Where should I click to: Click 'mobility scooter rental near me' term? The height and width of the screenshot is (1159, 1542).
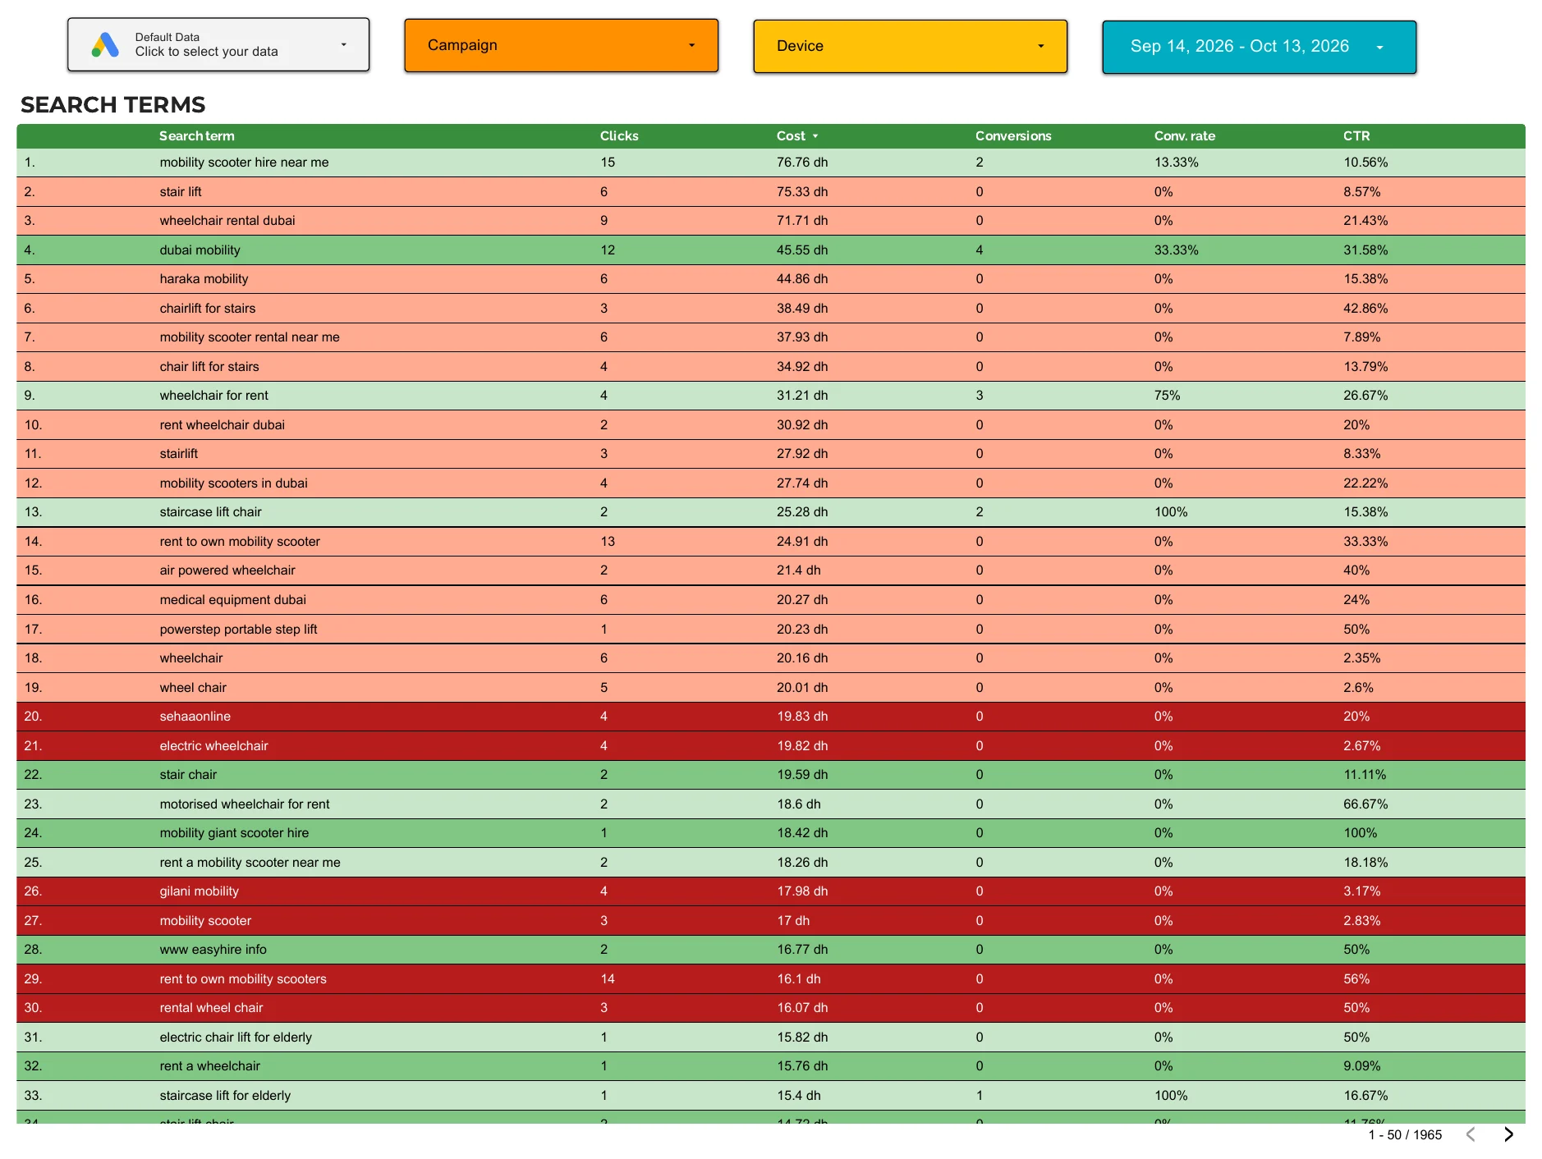(250, 337)
